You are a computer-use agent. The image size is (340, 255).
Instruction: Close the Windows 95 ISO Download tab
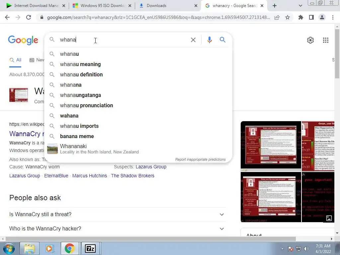130,6
